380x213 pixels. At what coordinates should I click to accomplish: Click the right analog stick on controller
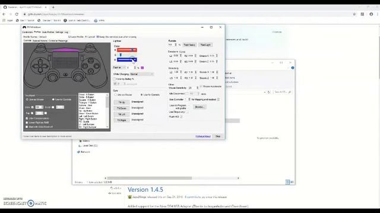tap(78, 77)
